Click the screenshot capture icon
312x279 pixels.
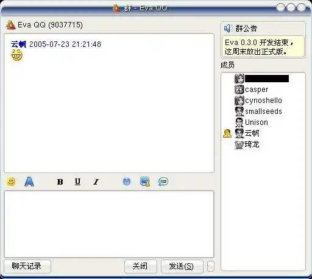145,182
